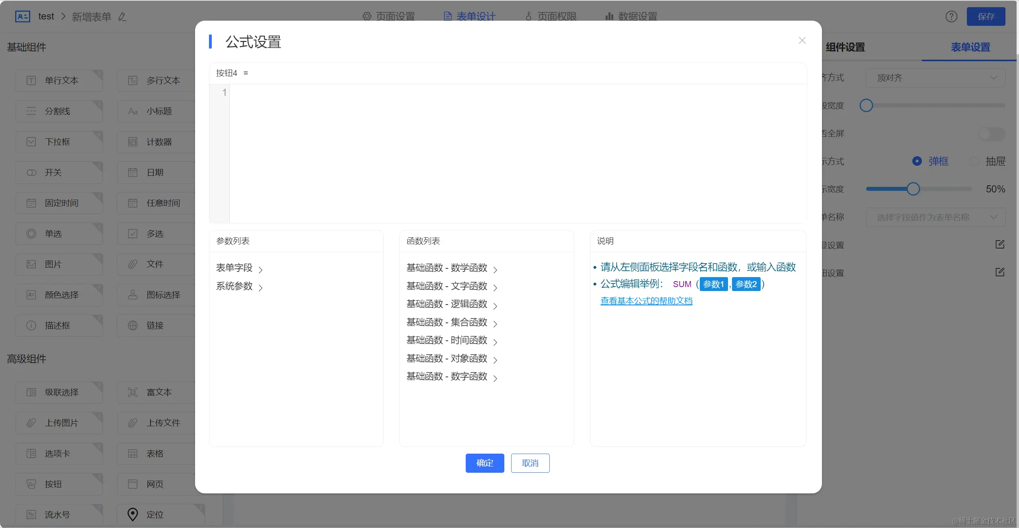Click the 颜色选择 component icon
1019x528 pixels.
31,295
